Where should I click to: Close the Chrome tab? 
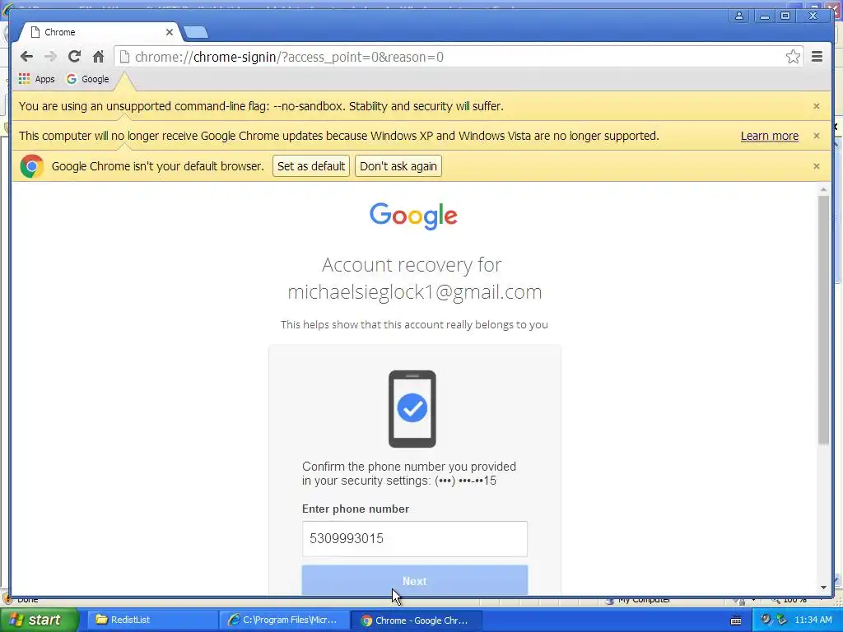pos(170,32)
